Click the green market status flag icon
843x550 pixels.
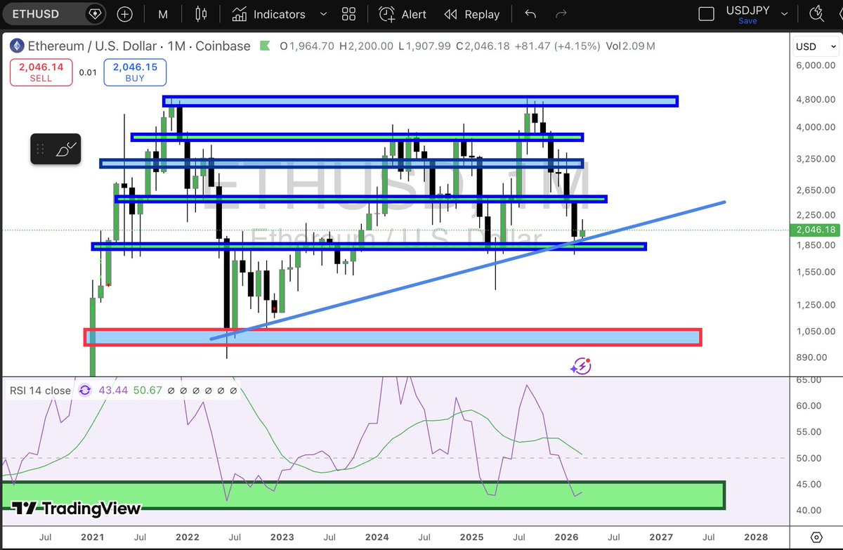pos(265,46)
